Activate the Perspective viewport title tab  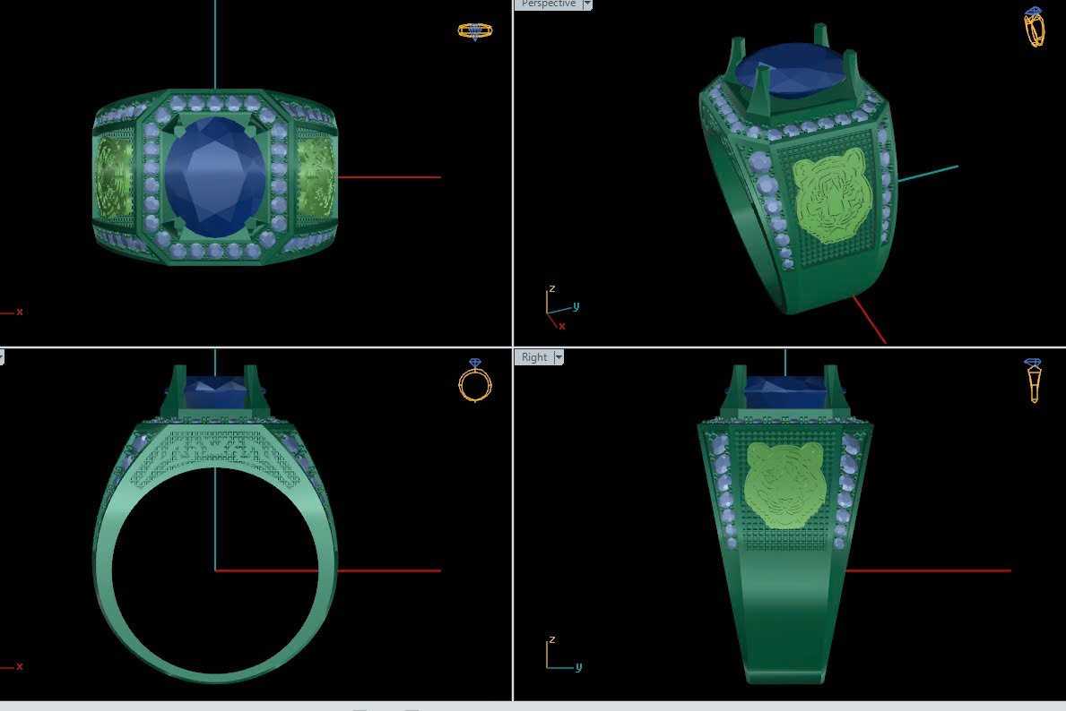tap(548, 4)
